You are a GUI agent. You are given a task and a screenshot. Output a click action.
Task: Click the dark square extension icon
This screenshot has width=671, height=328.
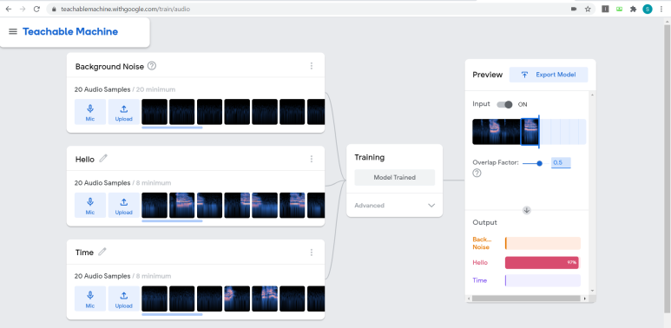click(x=605, y=9)
